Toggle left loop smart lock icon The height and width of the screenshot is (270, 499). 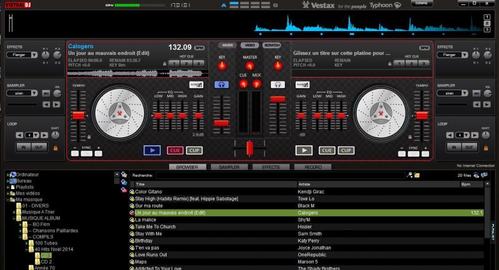(56, 148)
